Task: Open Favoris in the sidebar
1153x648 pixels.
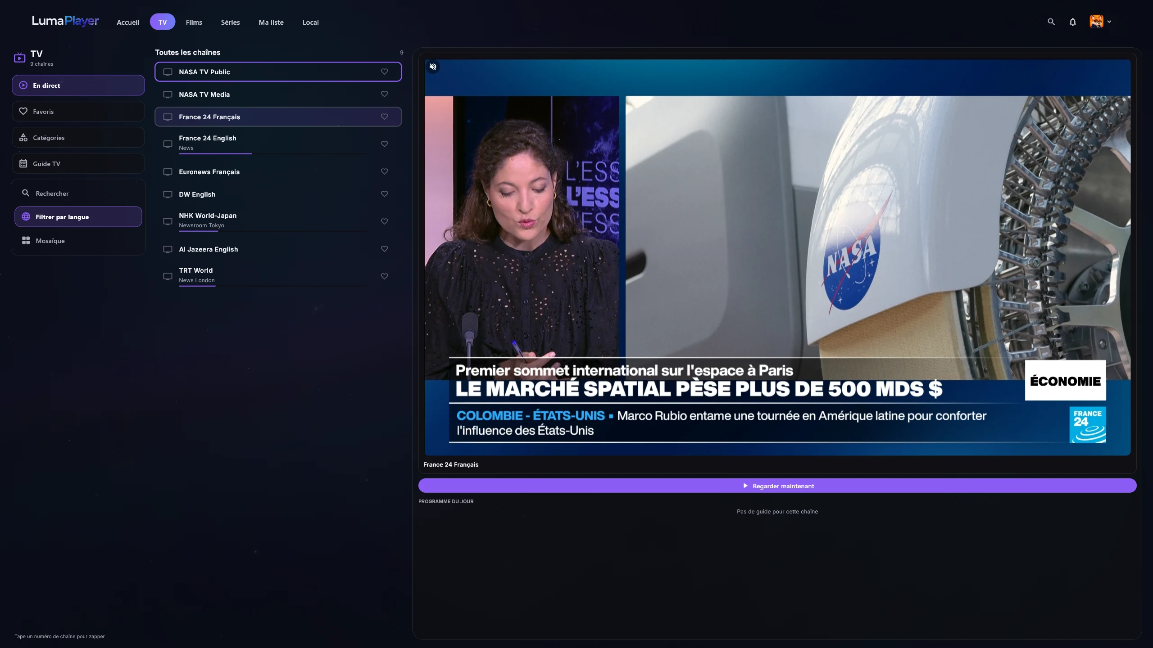Action: pyautogui.click(x=78, y=111)
